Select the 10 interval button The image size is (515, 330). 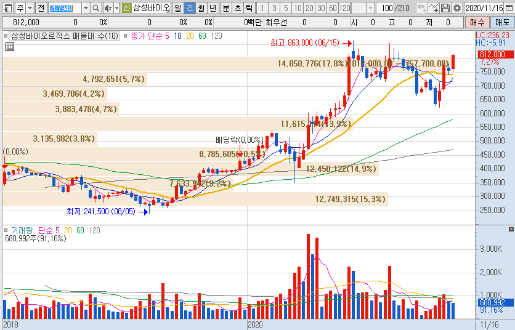(298, 8)
